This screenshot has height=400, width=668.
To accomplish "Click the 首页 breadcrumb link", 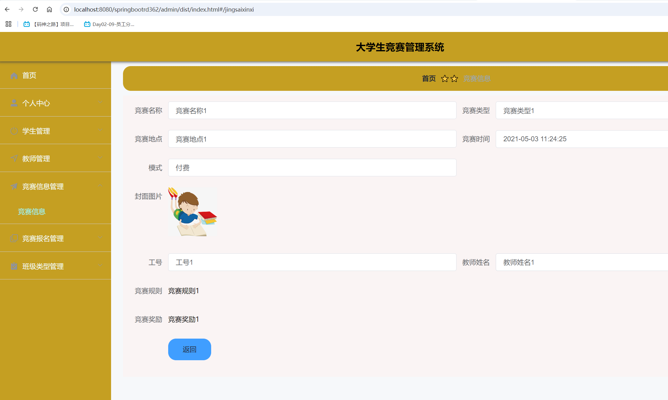I will pyautogui.click(x=429, y=79).
